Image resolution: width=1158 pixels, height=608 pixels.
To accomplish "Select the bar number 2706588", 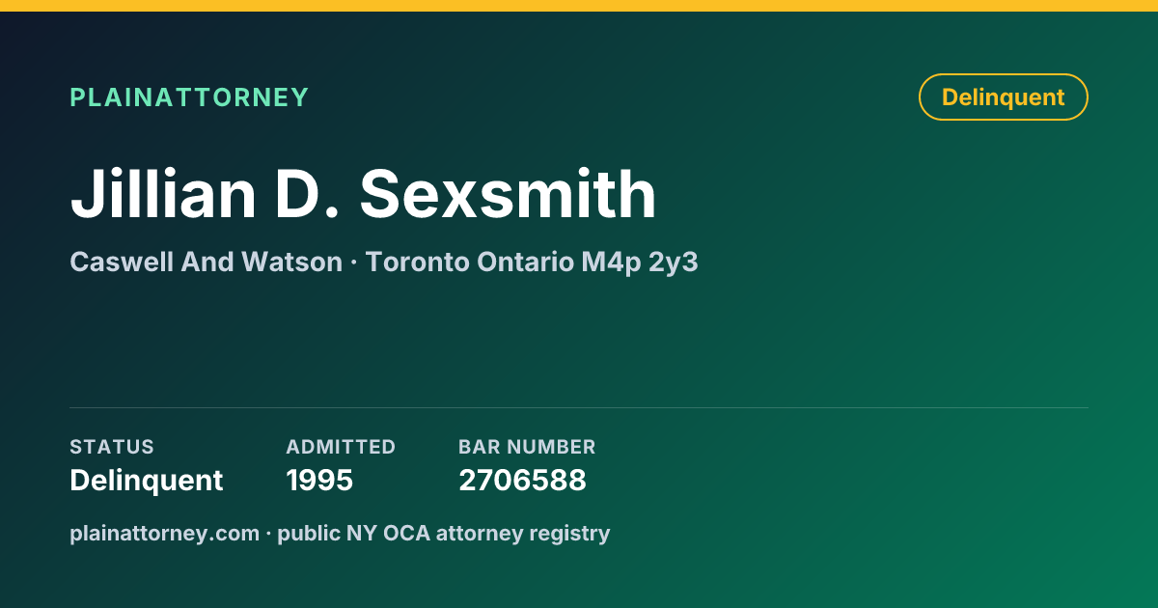I will (x=522, y=480).
